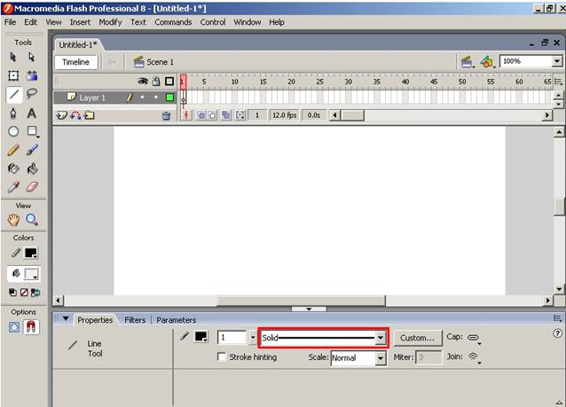Open the Modify menu
The height and width of the screenshot is (407, 566).
(110, 22)
